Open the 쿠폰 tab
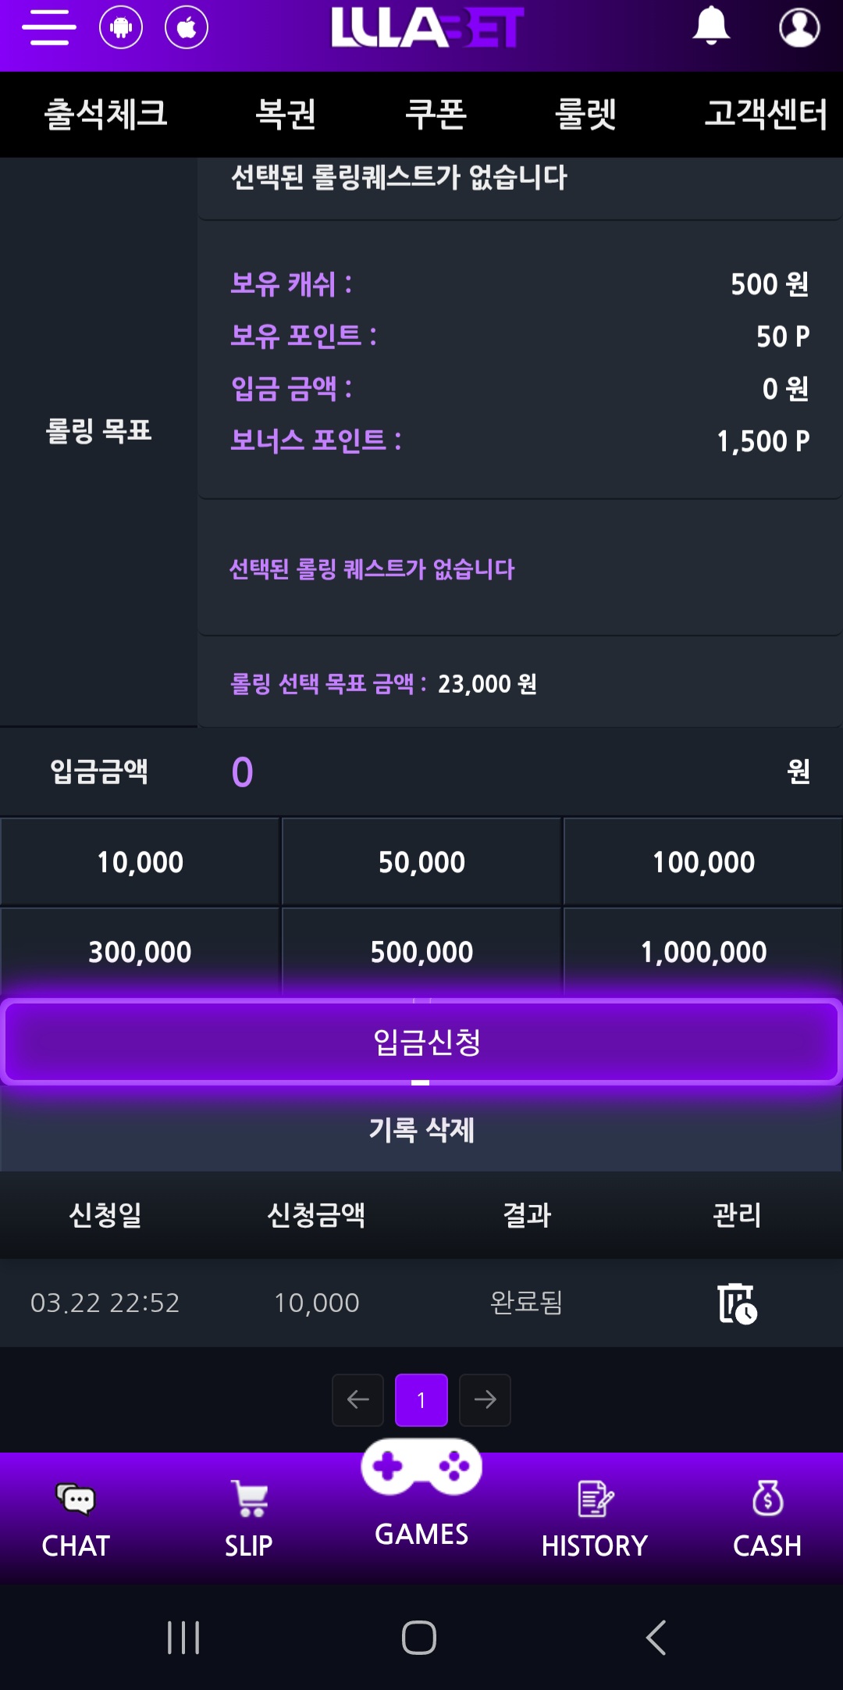This screenshot has height=1690, width=843. (x=436, y=114)
